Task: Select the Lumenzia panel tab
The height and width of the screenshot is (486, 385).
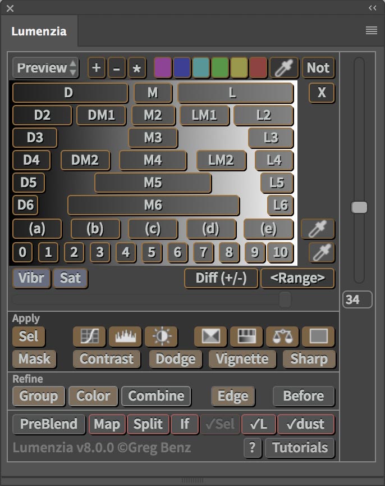Action: pos(39,31)
